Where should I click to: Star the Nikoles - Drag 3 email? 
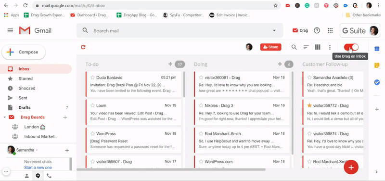pyautogui.click(x=201, y=105)
